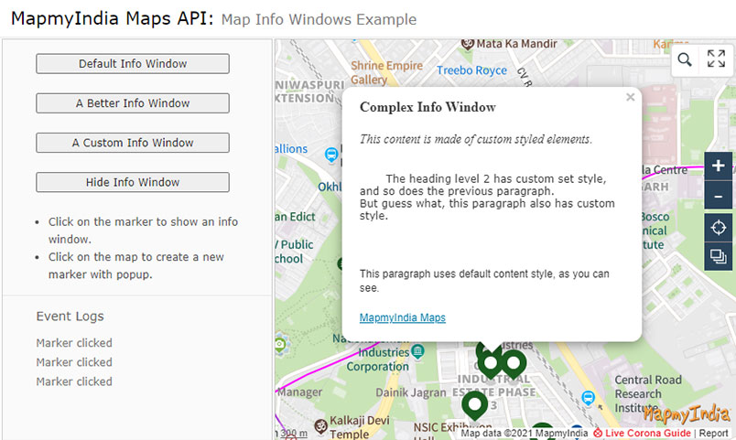The height and width of the screenshot is (440, 736).
Task: Show A Custom Info Window
Action: tap(133, 143)
